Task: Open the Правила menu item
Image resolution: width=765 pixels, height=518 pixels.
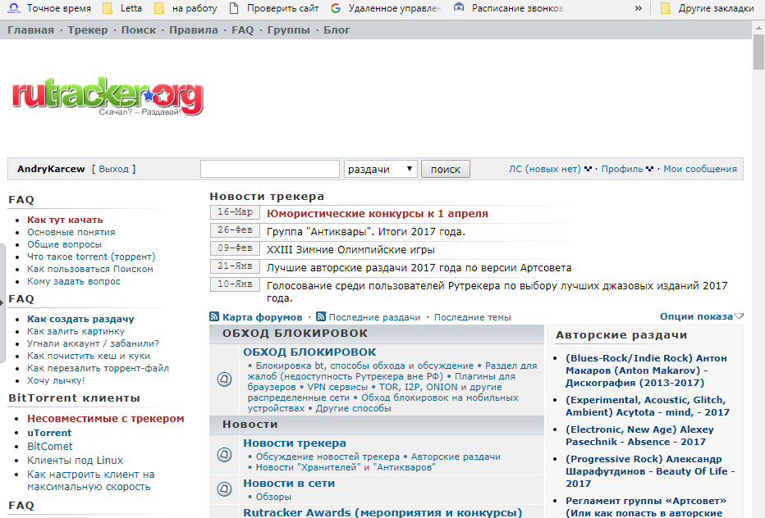Action: click(x=194, y=30)
